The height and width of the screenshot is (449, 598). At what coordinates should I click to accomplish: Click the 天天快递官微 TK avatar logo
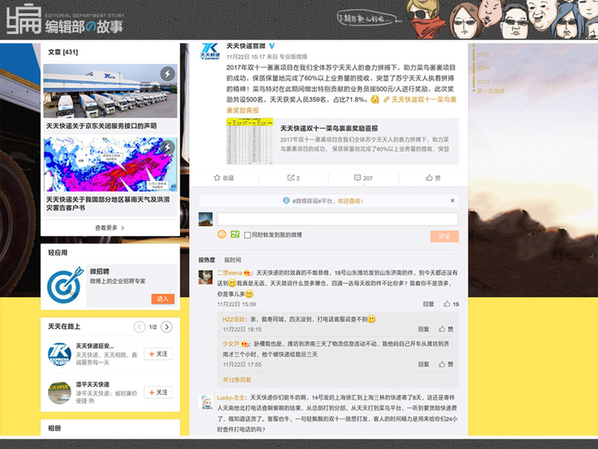210,51
